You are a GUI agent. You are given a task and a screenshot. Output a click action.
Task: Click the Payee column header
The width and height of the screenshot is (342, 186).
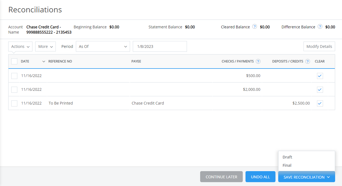pyautogui.click(x=136, y=61)
